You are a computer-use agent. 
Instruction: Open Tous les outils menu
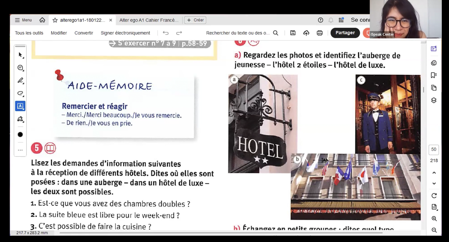pos(29,33)
